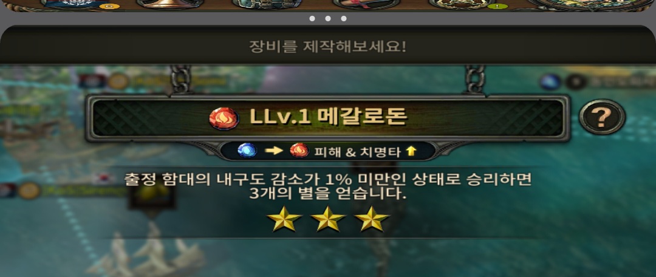Switch to the middle page indicator dot

(x=328, y=18)
